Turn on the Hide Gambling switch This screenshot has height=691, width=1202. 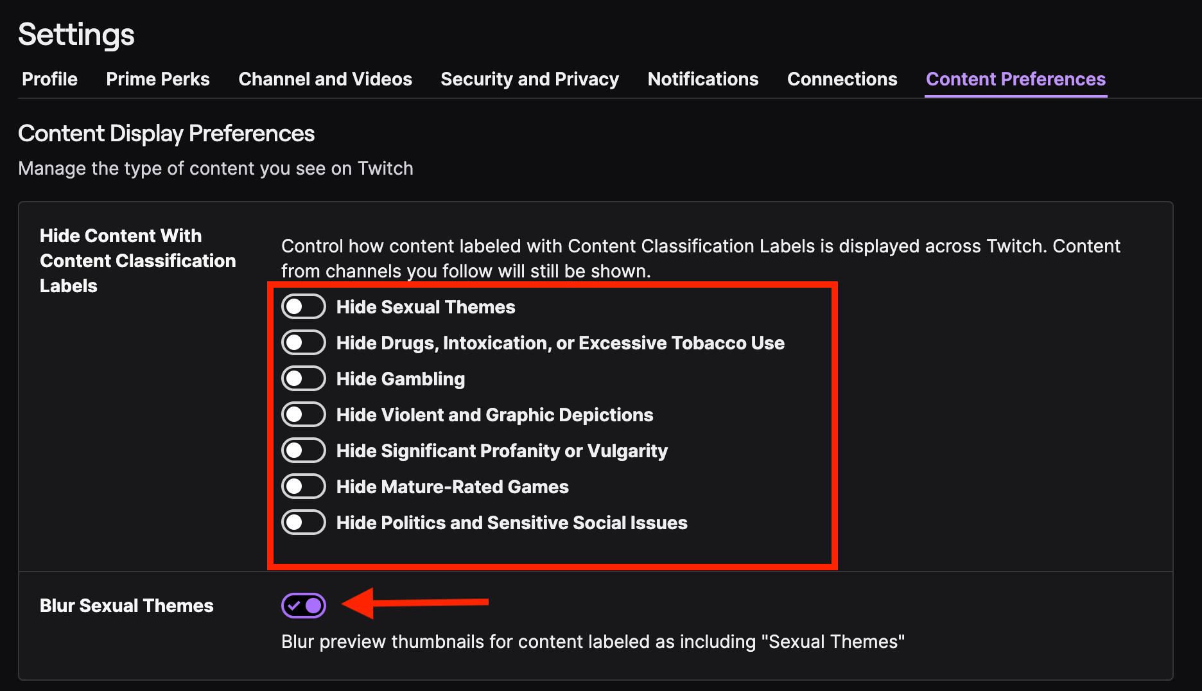[x=304, y=379]
